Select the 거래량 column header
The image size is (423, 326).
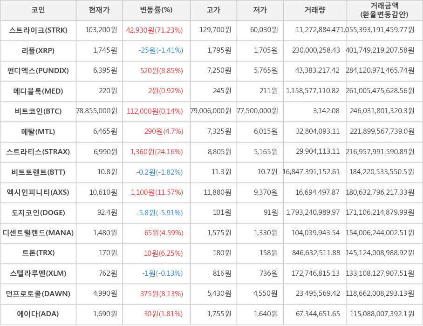tap(315, 10)
